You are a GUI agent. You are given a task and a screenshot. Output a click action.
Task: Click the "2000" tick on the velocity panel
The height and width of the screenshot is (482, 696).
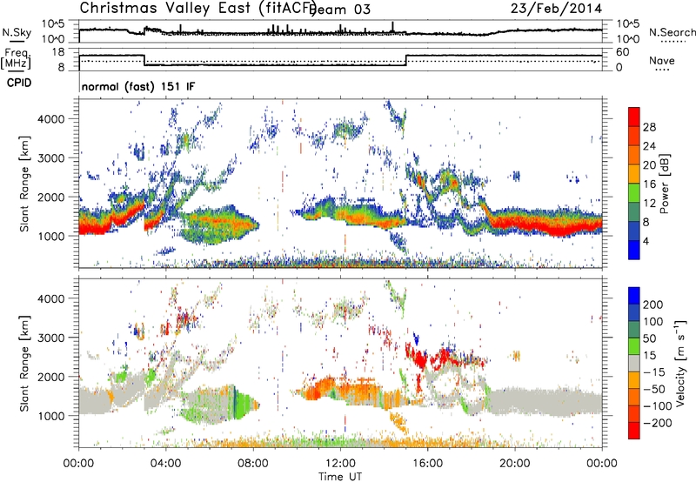(x=51, y=377)
